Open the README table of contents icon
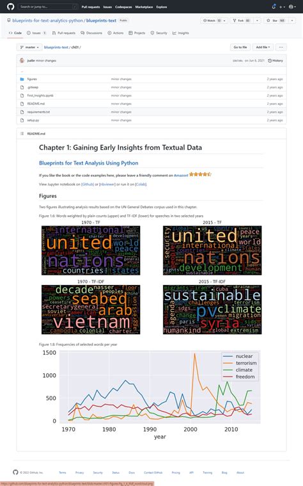Screen dimensions: 303x486 (x=22, y=134)
